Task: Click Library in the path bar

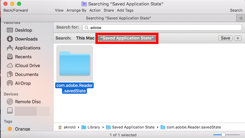Action: pos(94,127)
